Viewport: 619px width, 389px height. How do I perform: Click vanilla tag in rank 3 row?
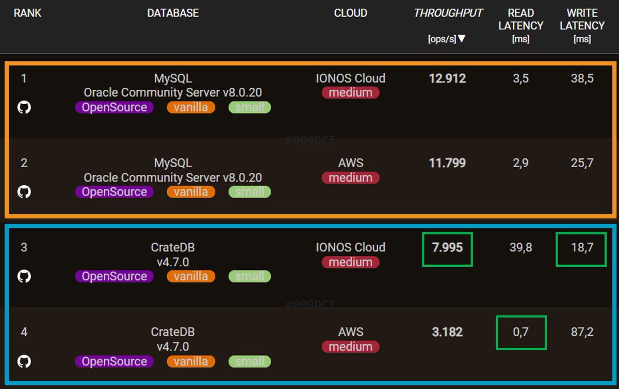[191, 277]
